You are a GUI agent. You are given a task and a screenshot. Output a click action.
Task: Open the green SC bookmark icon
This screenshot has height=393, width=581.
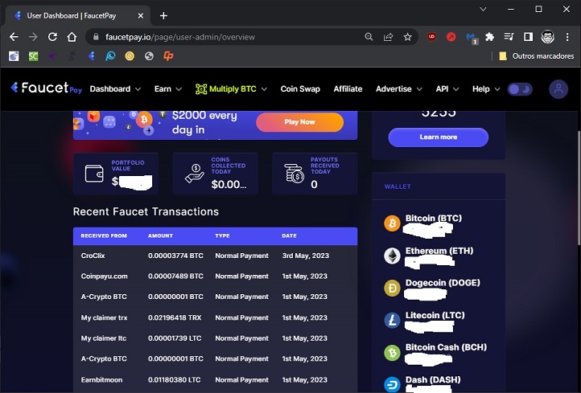point(33,56)
